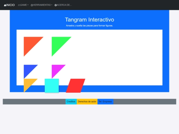179x134 pixels.
Task: Click the Tangram Interactivo heading
Action: (x=89, y=20)
